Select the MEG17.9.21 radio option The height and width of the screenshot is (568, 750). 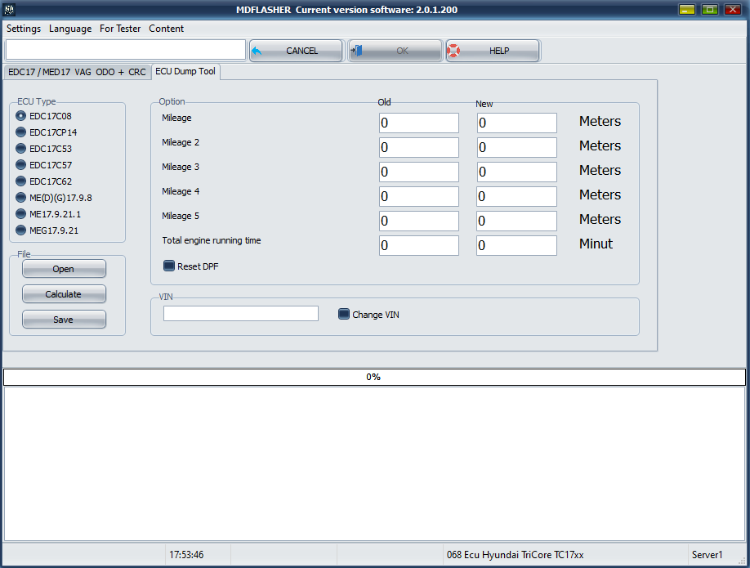21,230
